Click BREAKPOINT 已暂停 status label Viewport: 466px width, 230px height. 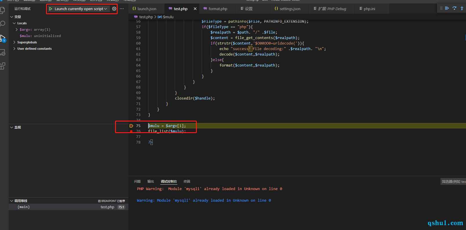(x=112, y=201)
